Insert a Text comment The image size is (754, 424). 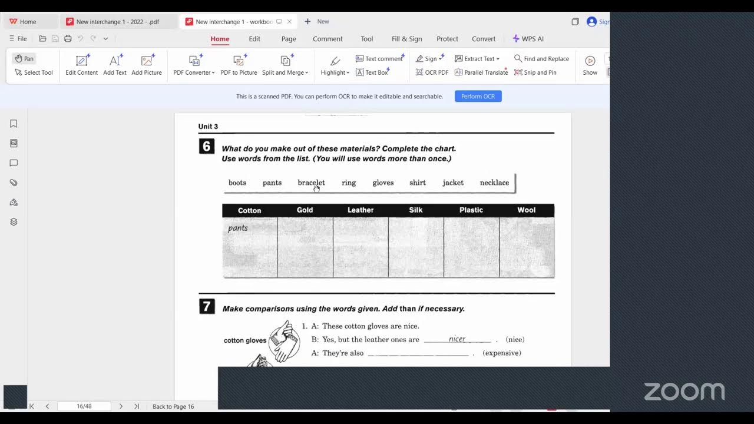pos(379,58)
